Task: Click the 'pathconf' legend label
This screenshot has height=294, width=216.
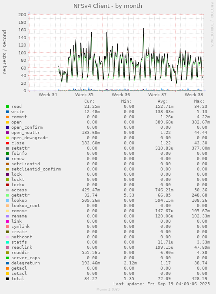Action: [x=22, y=237]
